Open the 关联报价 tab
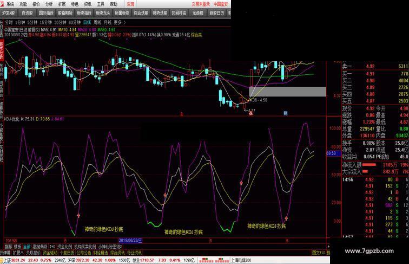 (x=33, y=253)
